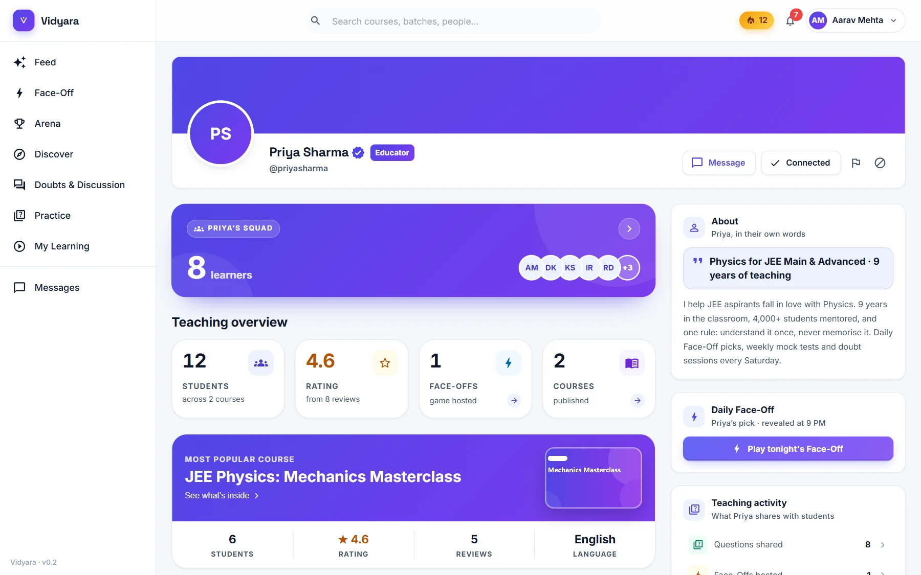Click the JEE Physics: Mechanics Masterclass title
The height and width of the screenshot is (575, 921).
point(323,476)
